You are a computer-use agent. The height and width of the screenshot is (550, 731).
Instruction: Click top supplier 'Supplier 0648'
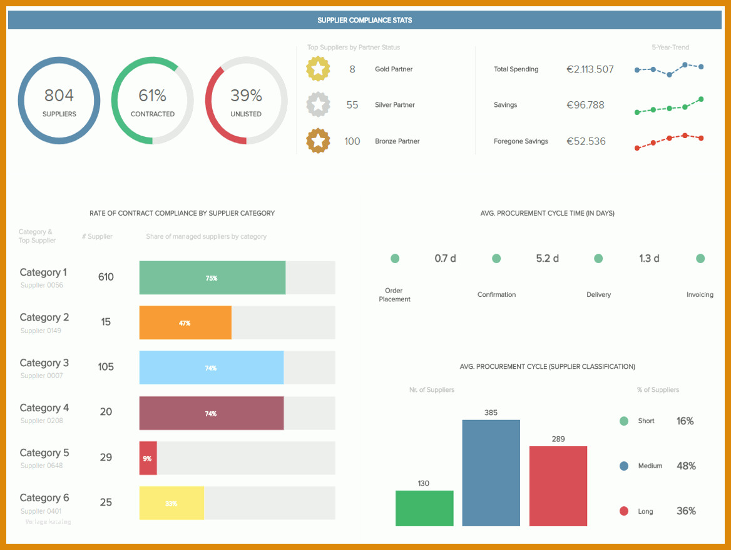41,466
